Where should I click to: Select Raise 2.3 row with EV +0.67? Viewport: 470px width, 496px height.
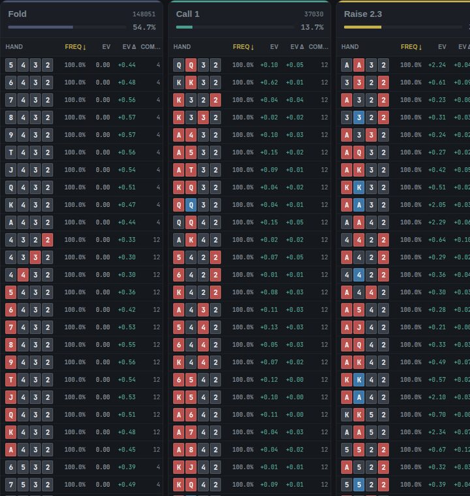coord(403,450)
